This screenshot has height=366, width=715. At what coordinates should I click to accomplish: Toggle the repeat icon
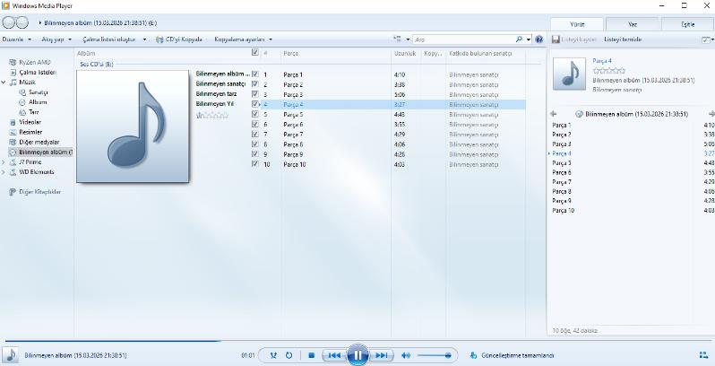289,355
